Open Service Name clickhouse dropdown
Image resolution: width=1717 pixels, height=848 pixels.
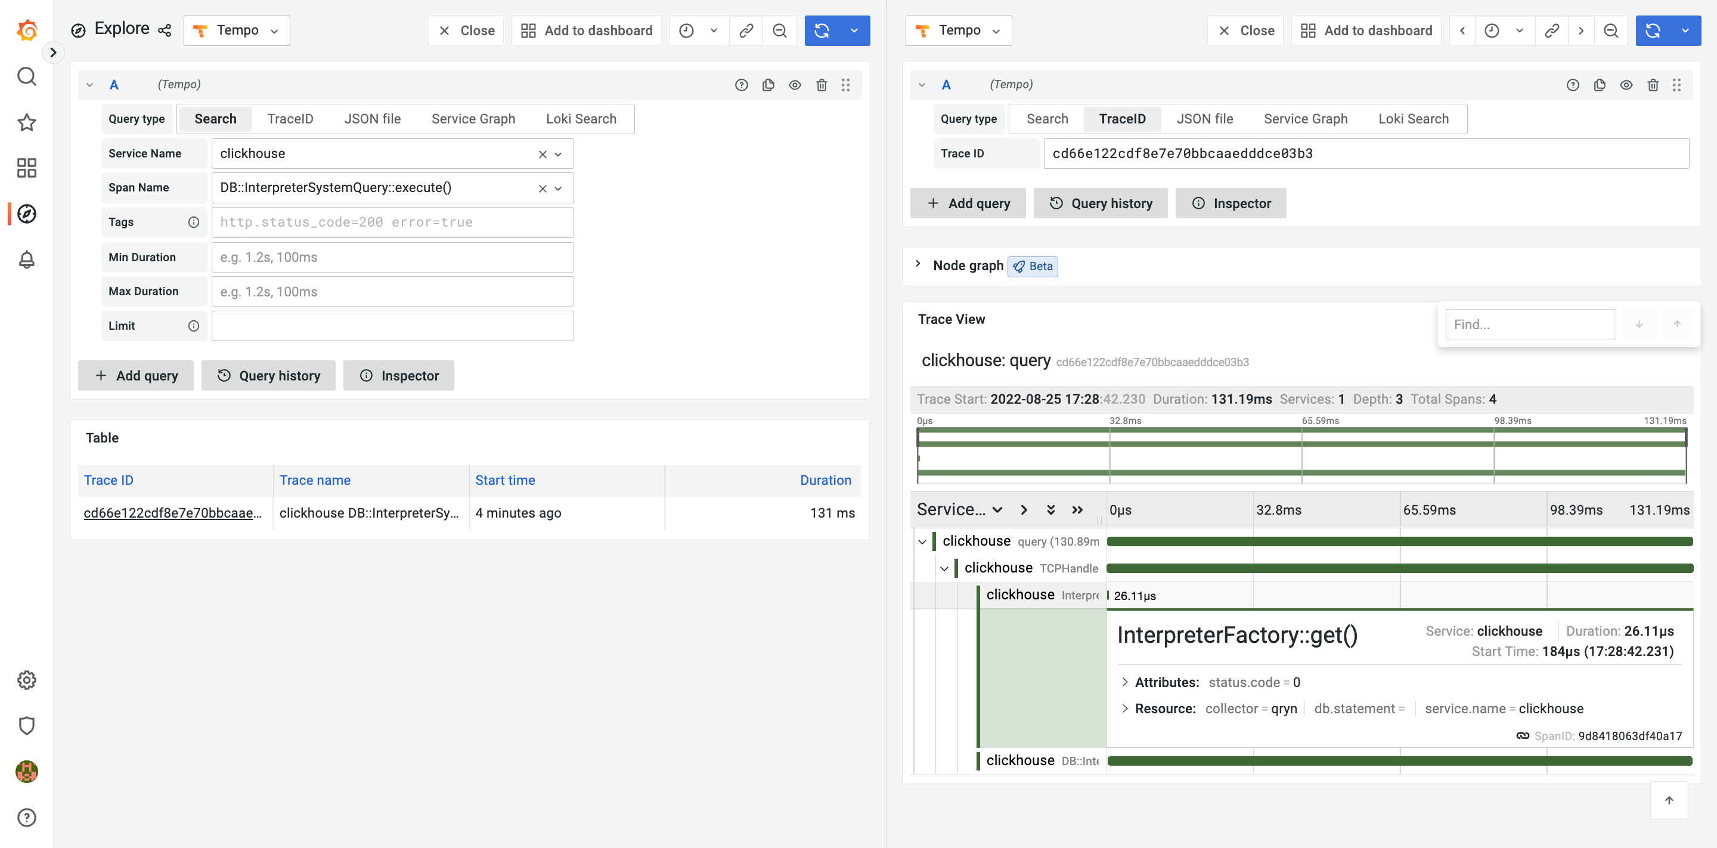tap(559, 154)
